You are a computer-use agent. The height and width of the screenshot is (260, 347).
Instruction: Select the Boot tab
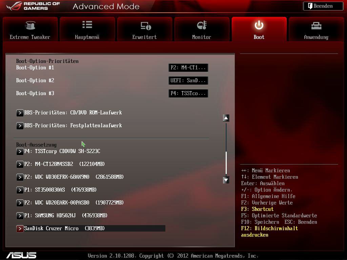(x=259, y=29)
